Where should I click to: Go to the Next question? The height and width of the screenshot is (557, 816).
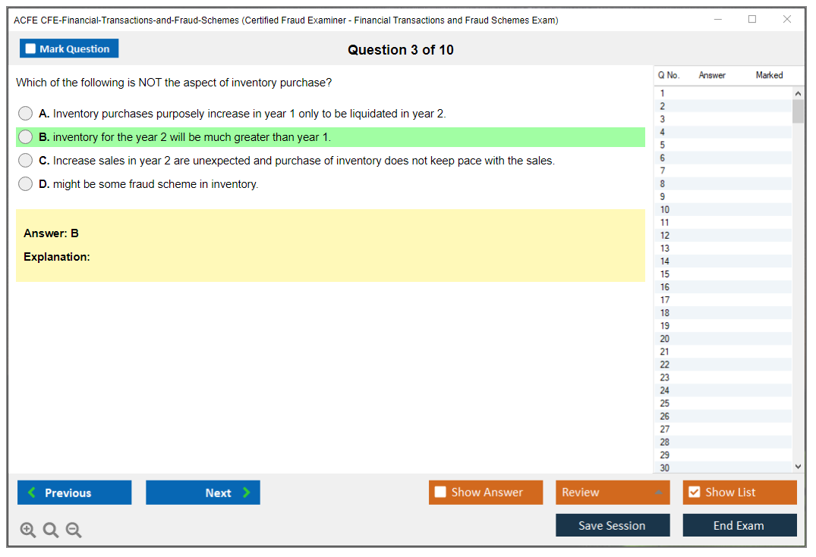point(203,493)
